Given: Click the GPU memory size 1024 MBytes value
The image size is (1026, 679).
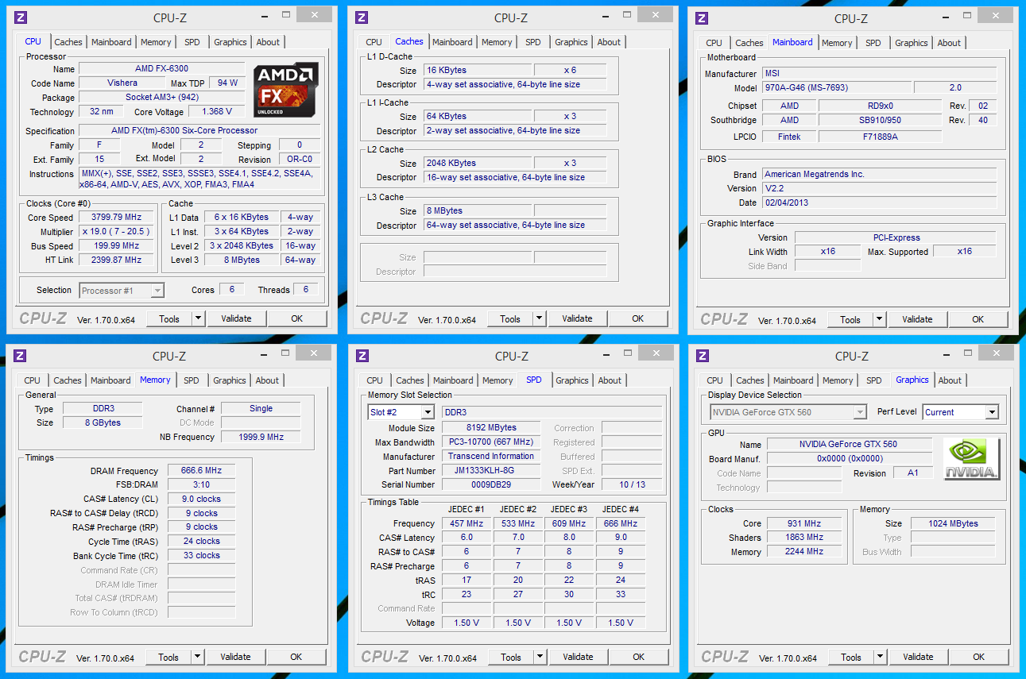Looking at the screenshot, I should (x=953, y=523).
